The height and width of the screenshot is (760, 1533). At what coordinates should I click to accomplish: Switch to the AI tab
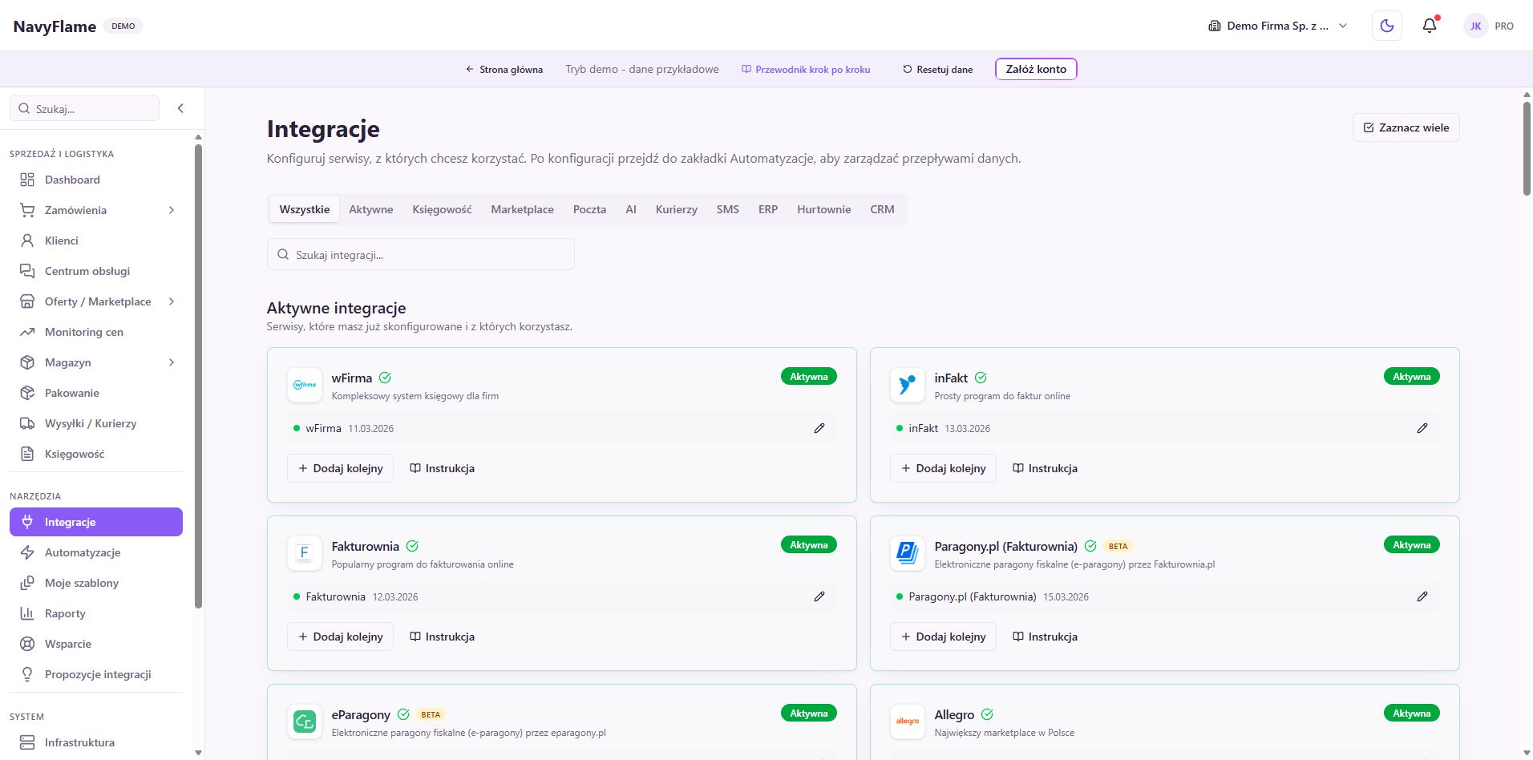pyautogui.click(x=631, y=209)
